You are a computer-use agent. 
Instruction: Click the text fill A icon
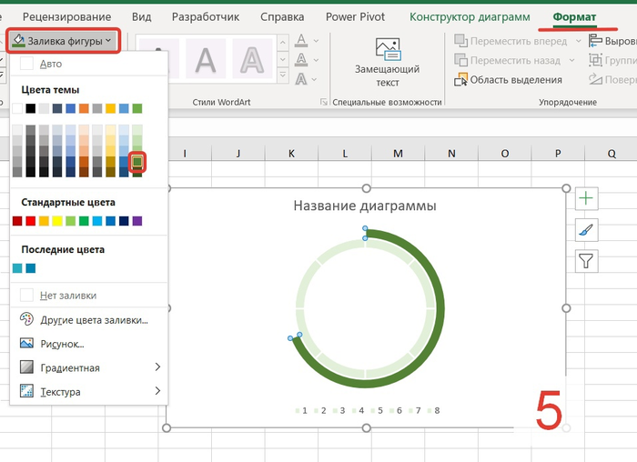(301, 41)
